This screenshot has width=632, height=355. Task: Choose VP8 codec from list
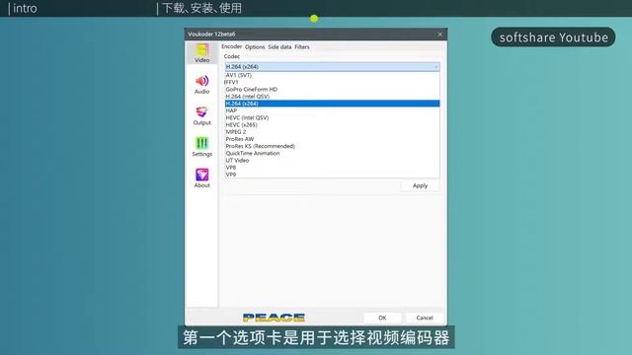(x=332, y=168)
